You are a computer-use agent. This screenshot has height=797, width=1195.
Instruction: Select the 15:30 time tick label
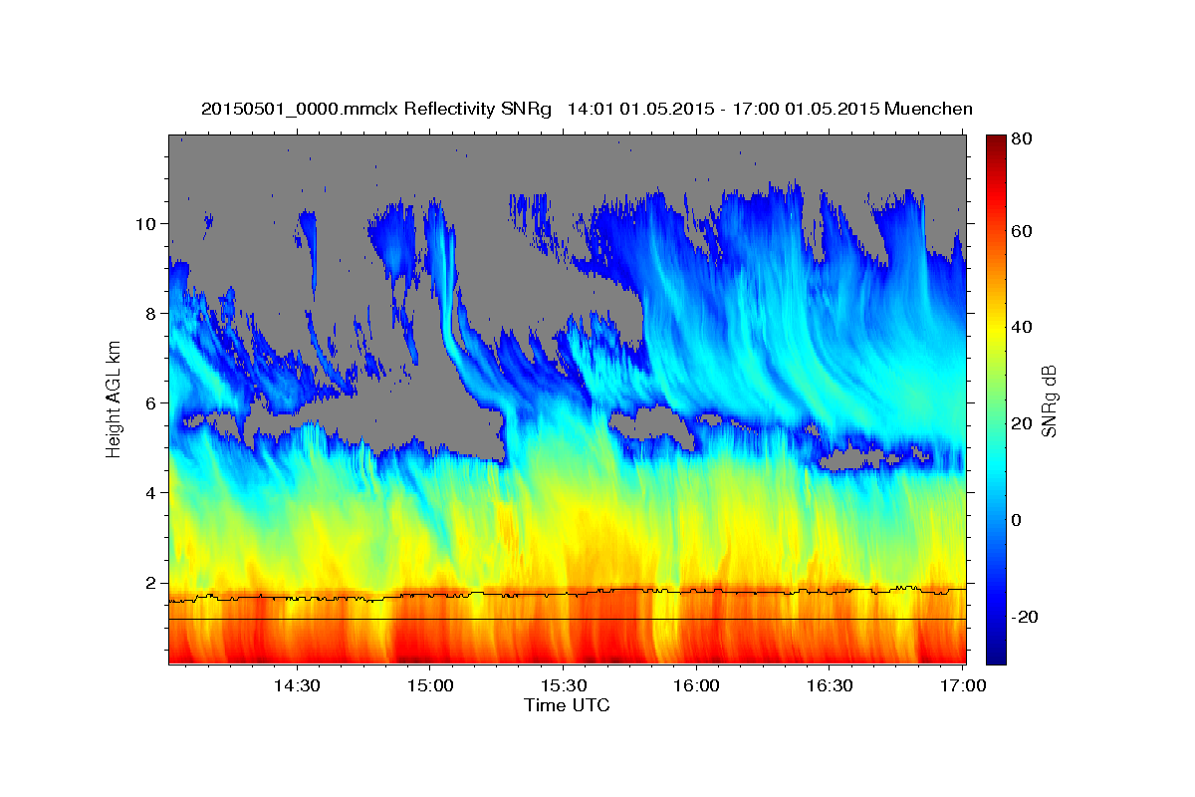563,686
